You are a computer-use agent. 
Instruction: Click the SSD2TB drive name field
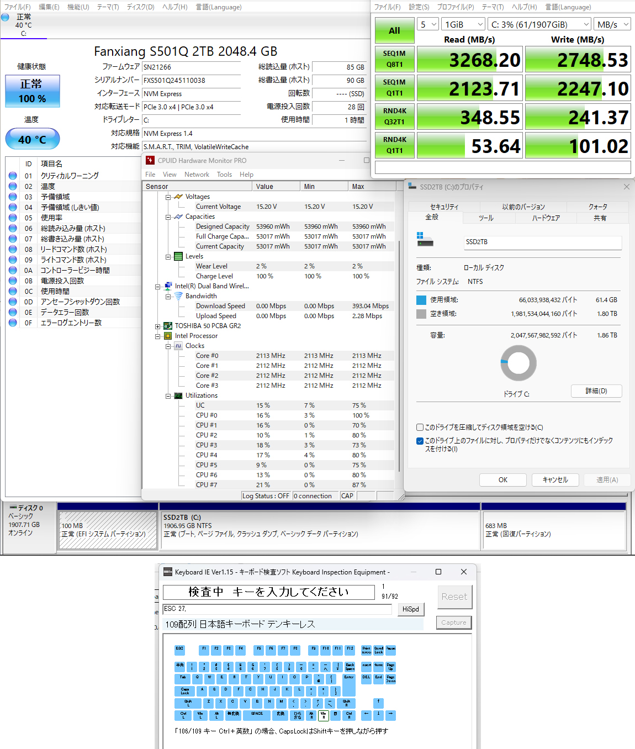coord(543,242)
